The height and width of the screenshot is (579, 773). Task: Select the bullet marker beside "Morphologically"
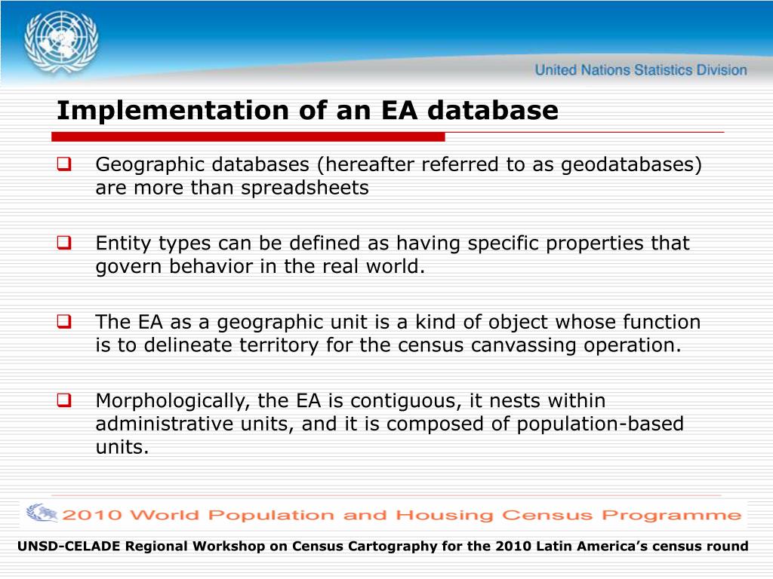[63, 401]
